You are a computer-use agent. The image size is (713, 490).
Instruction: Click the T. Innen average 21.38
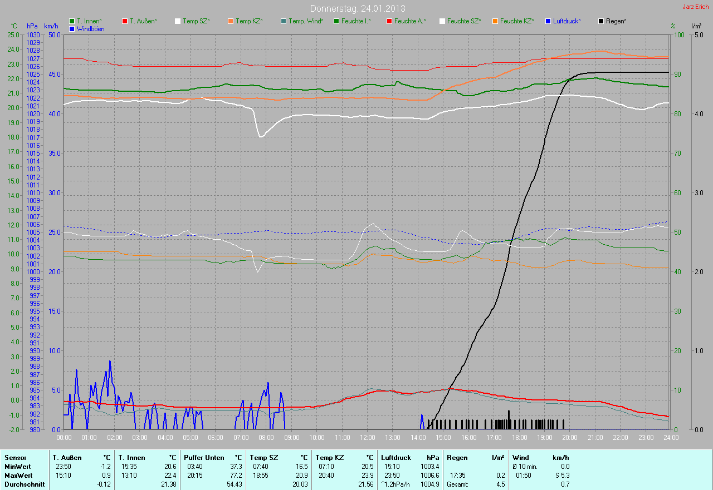(x=169, y=484)
